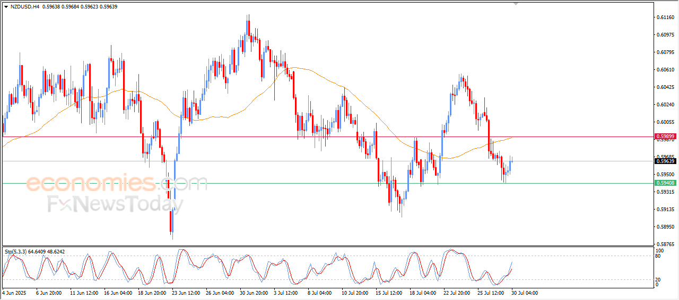Click the 23 Jun 12:00 time label
Screen dimensions: 679x300
[185, 293]
